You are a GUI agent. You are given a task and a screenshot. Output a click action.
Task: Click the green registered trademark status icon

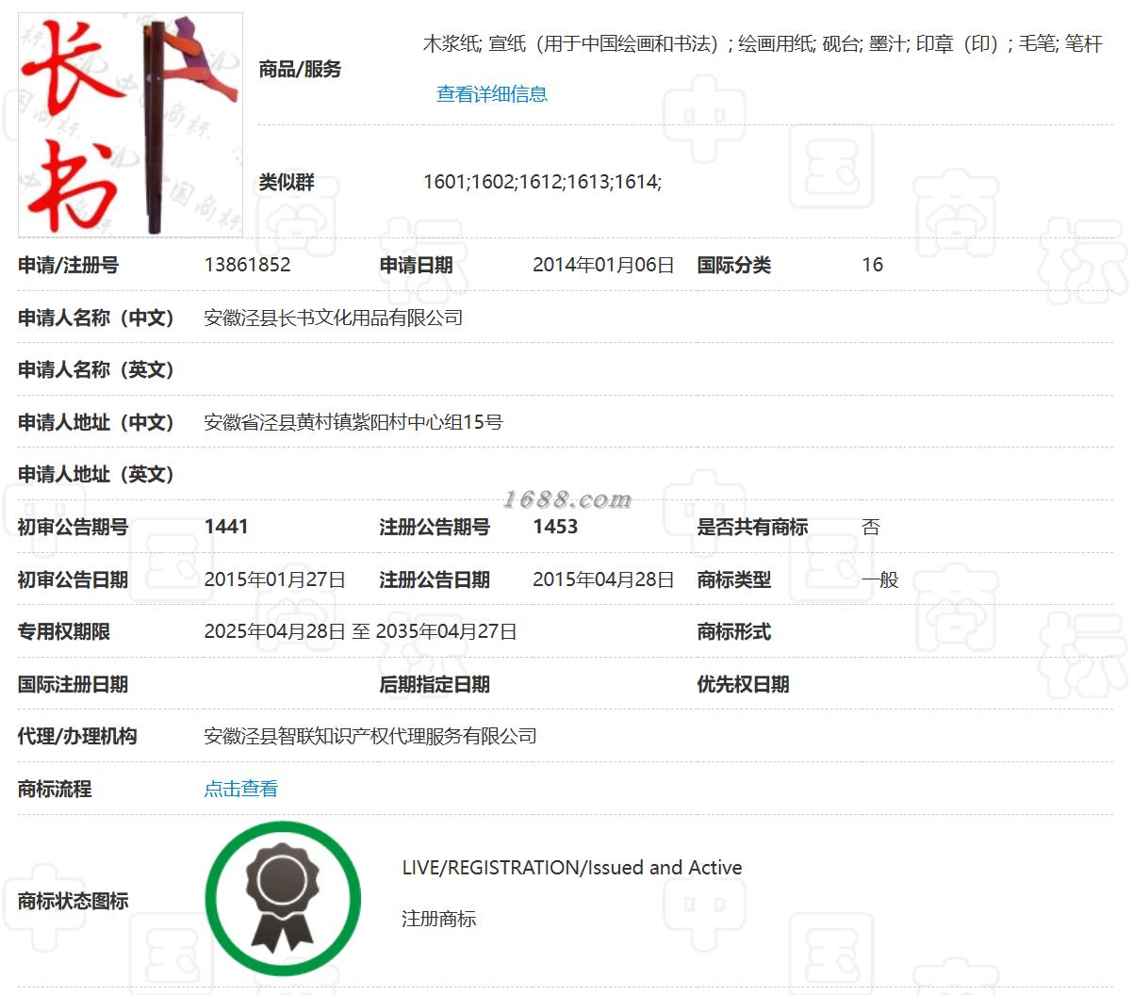point(283,898)
